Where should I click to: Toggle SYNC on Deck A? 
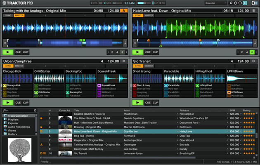pyautogui.click(x=8, y=15)
